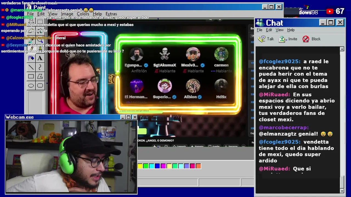Viewport: 351px width, 197px height.
Task: Click the Talk icon in Chat
Action: tap(262, 39)
